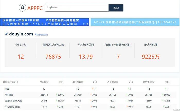Screen dimensions: 180x111
Task: Click the 数据和数据变化 column header
Action: [x=10, y=82]
